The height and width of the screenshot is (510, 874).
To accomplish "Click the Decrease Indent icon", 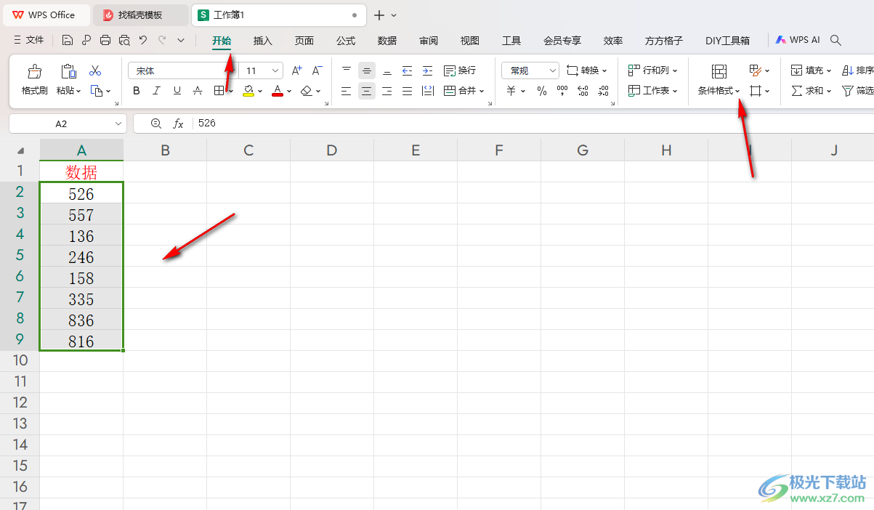I will [408, 70].
